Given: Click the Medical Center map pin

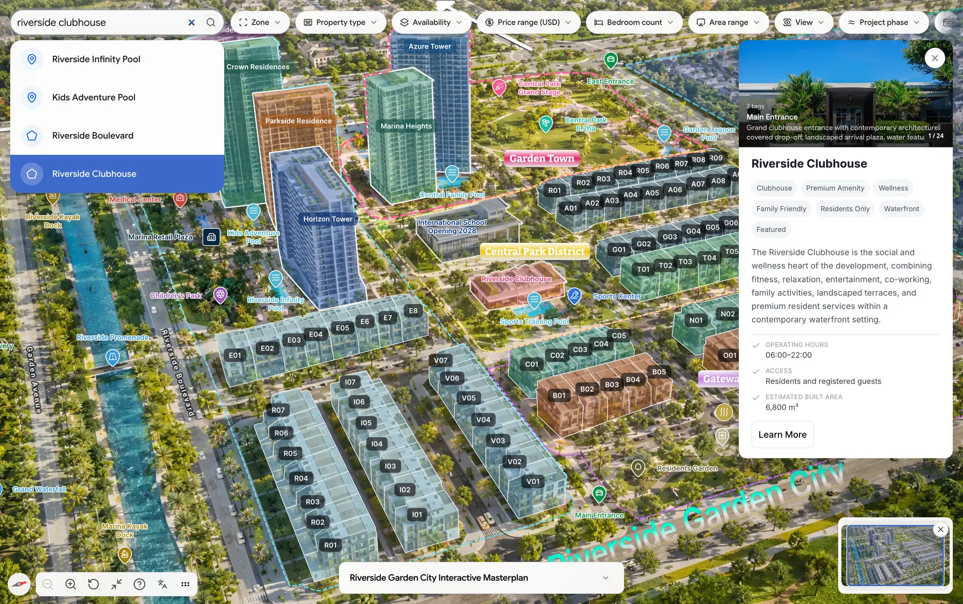Looking at the screenshot, I should pyautogui.click(x=180, y=199).
